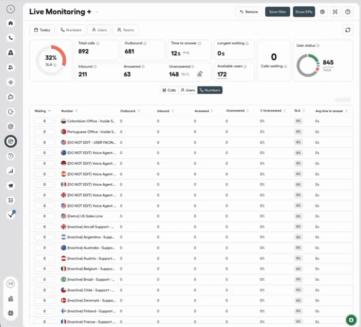
Task: Select the Live Monitoring sidebar icon
Action: pyautogui.click(x=11, y=141)
